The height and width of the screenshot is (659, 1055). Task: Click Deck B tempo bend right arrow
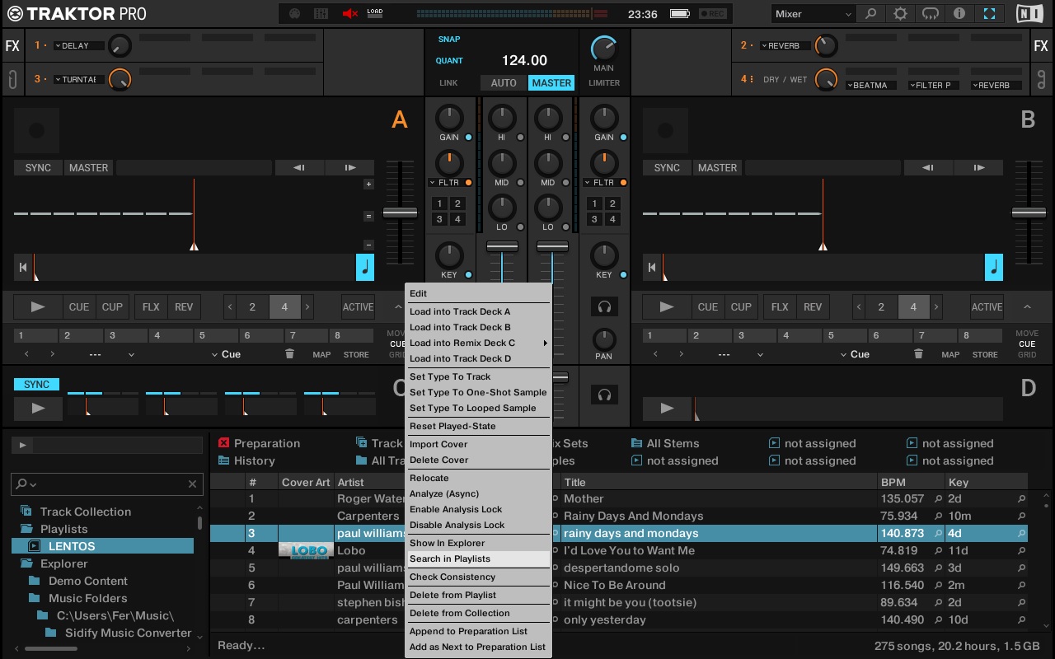(978, 167)
